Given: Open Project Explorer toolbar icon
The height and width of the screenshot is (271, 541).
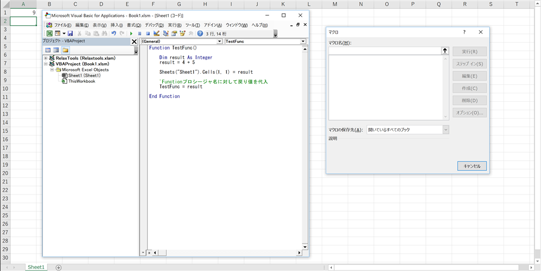Looking at the screenshot, I should 165,33.
